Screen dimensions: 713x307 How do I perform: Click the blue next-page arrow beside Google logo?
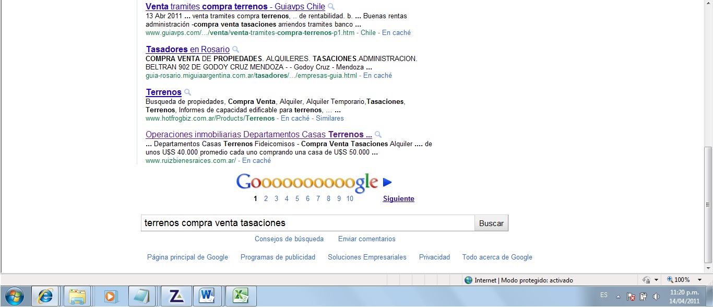(x=387, y=182)
